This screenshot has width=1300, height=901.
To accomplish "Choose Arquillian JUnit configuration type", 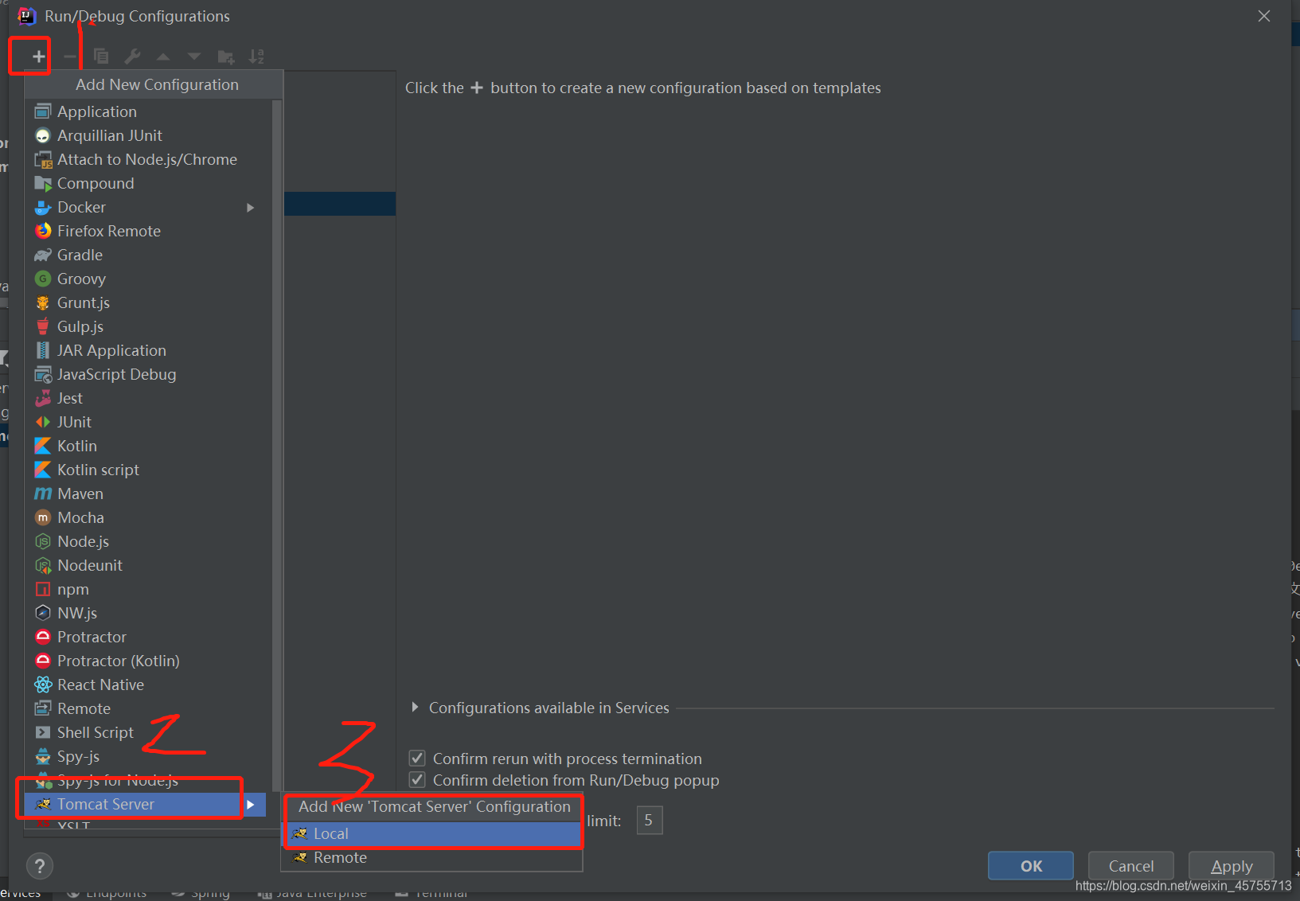I will (148, 135).
